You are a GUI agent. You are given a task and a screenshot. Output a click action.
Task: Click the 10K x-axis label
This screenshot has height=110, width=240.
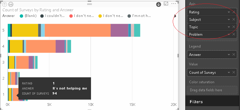tap(91, 105)
